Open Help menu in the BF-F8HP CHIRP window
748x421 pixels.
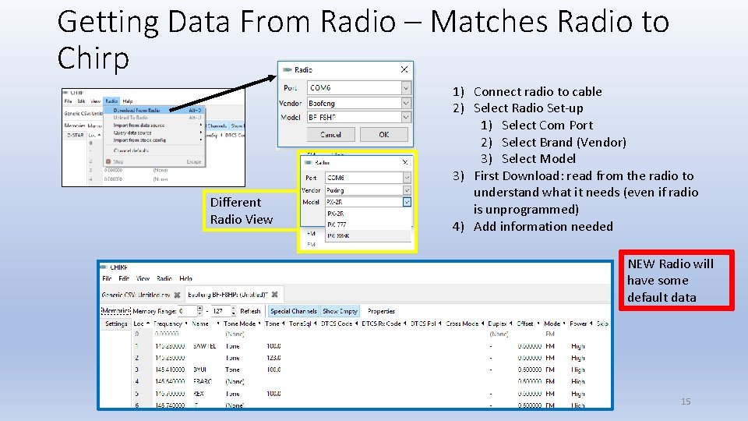(x=185, y=278)
